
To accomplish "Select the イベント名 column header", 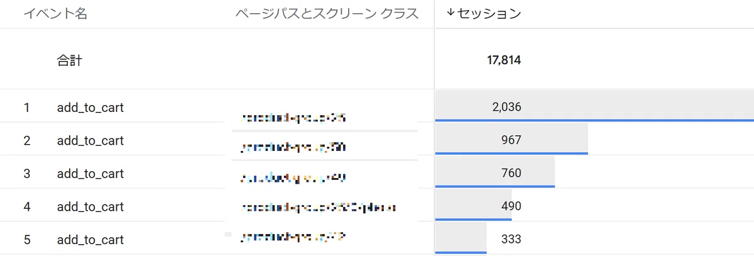I will coord(55,14).
